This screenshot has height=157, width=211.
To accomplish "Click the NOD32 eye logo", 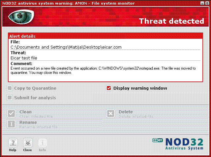I will pos(21,17).
